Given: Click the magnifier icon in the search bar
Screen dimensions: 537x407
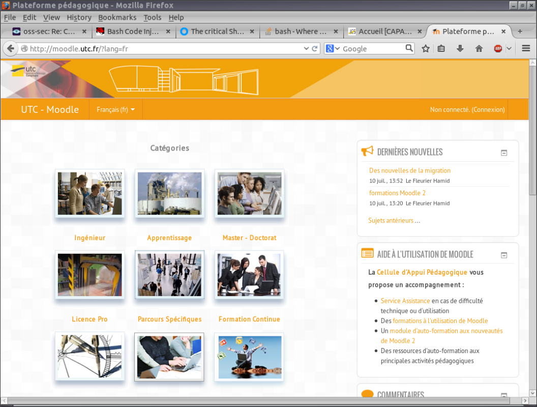Looking at the screenshot, I should pyautogui.click(x=409, y=48).
